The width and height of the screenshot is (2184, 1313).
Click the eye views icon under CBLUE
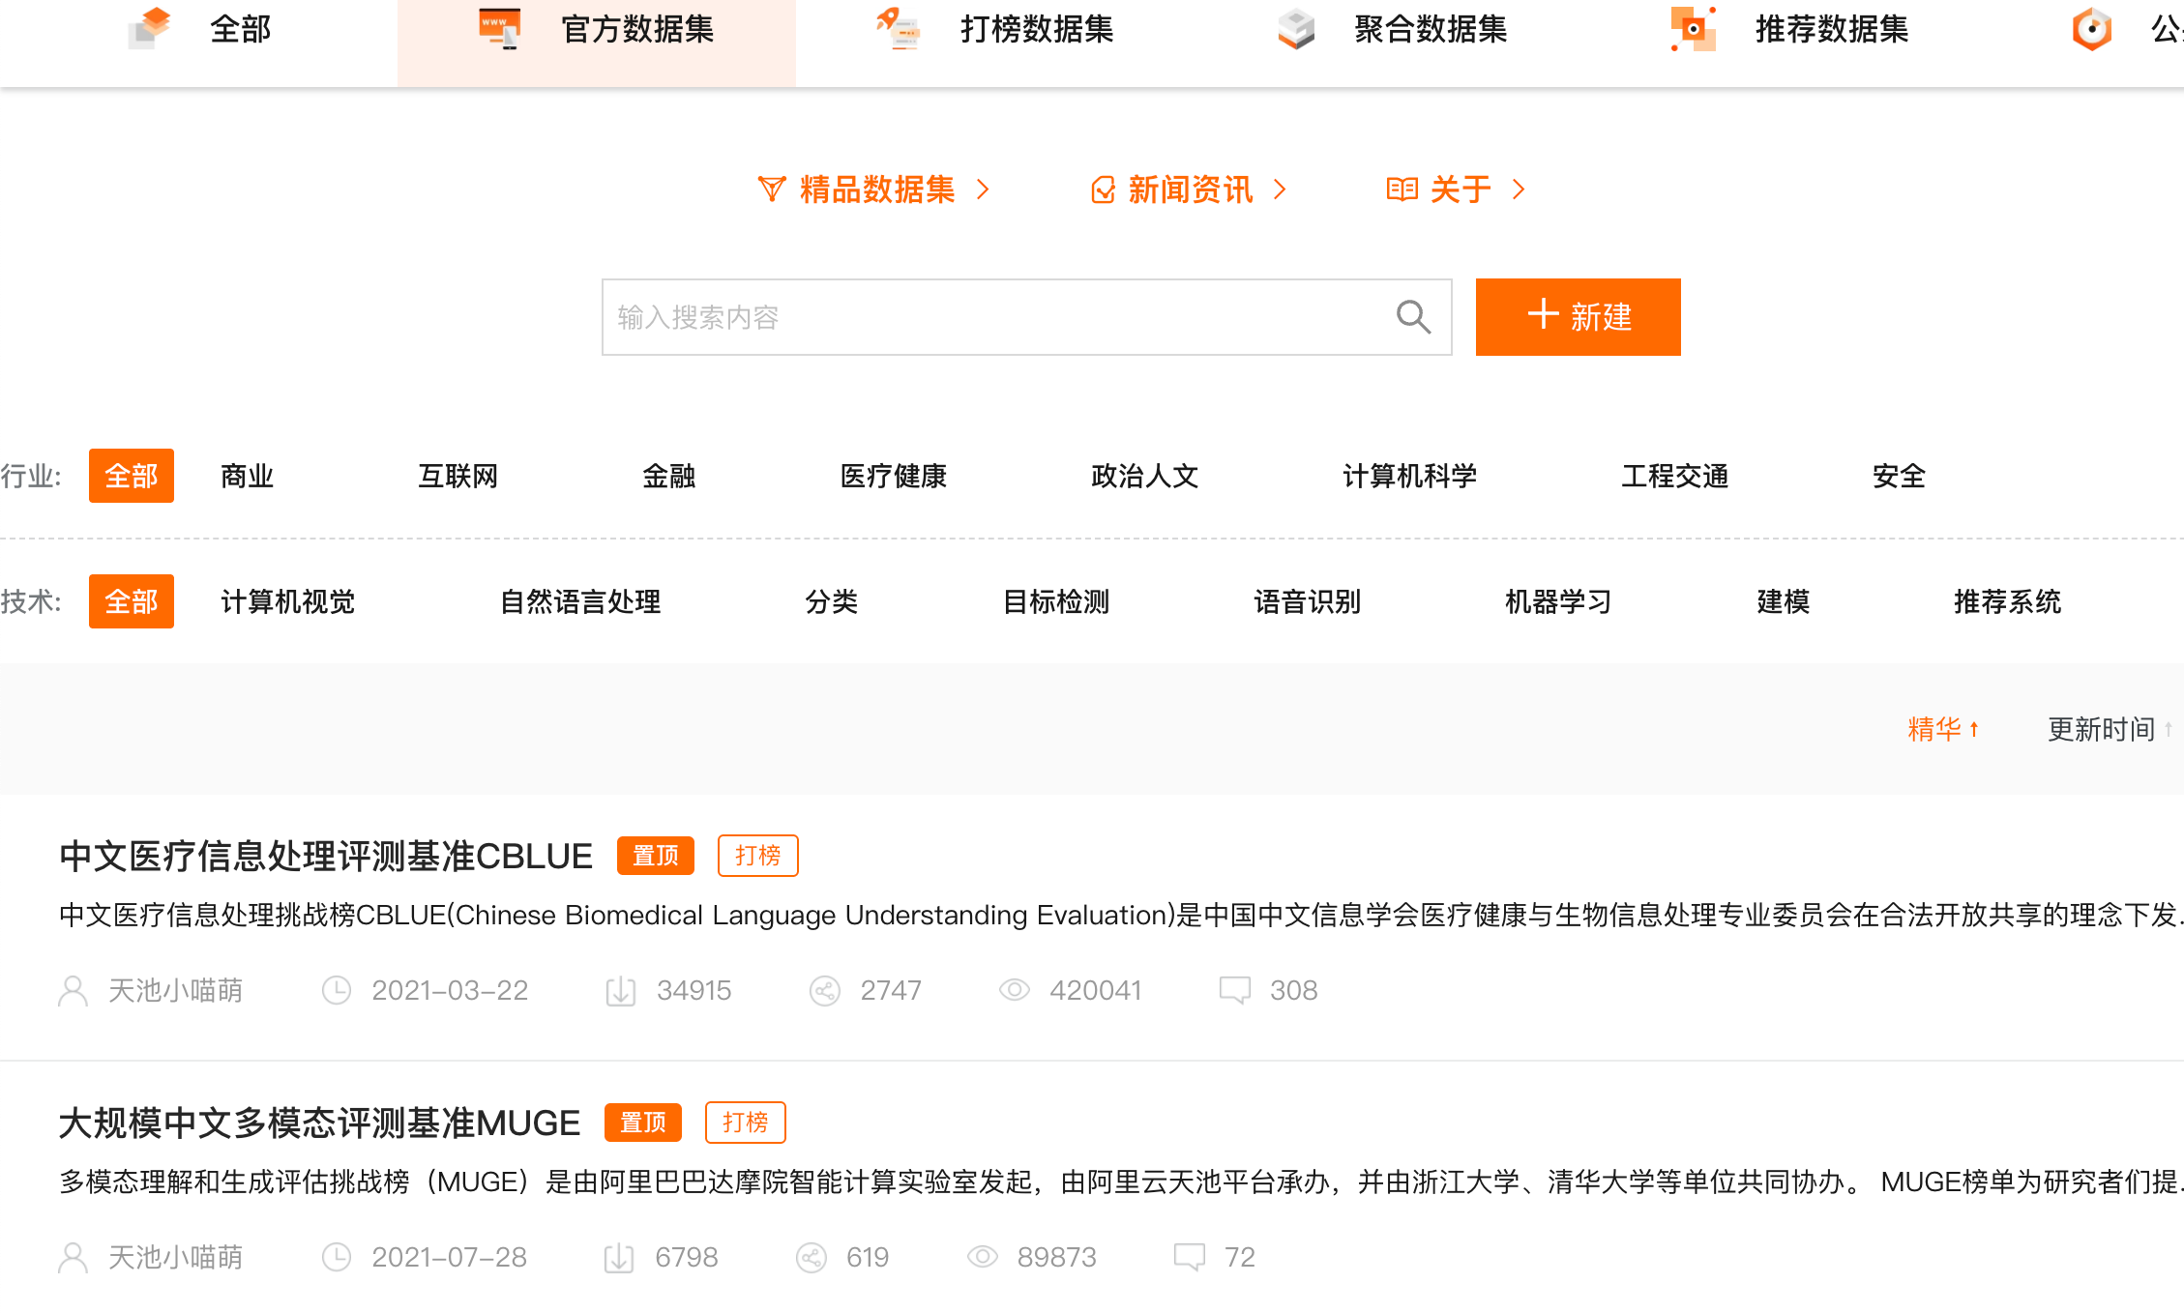click(1014, 990)
